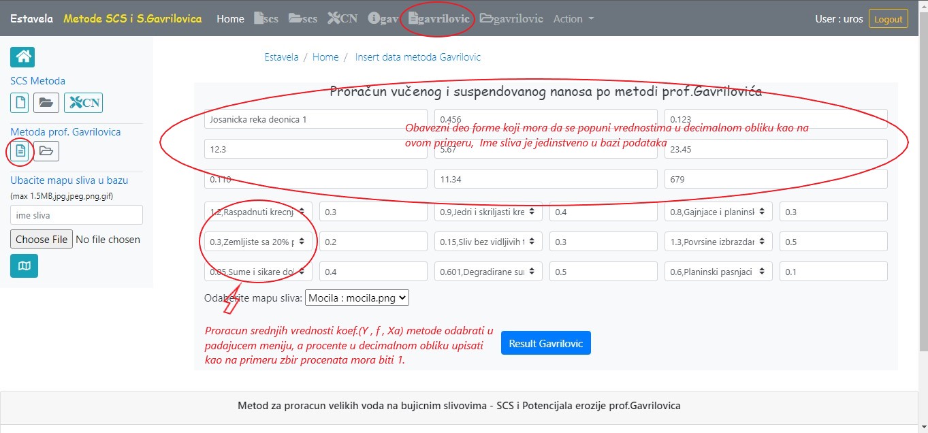Image resolution: width=928 pixels, height=433 pixels.
Task: Click the Ubacite mapu sliva u bazu label
Action: (x=69, y=180)
